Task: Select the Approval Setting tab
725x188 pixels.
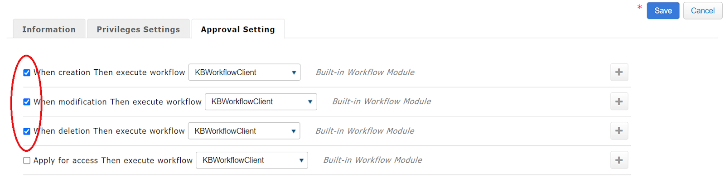Action: 238,29
